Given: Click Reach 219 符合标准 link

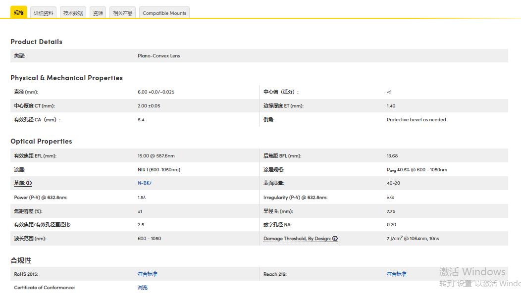Looking at the screenshot, I should coord(396,274).
